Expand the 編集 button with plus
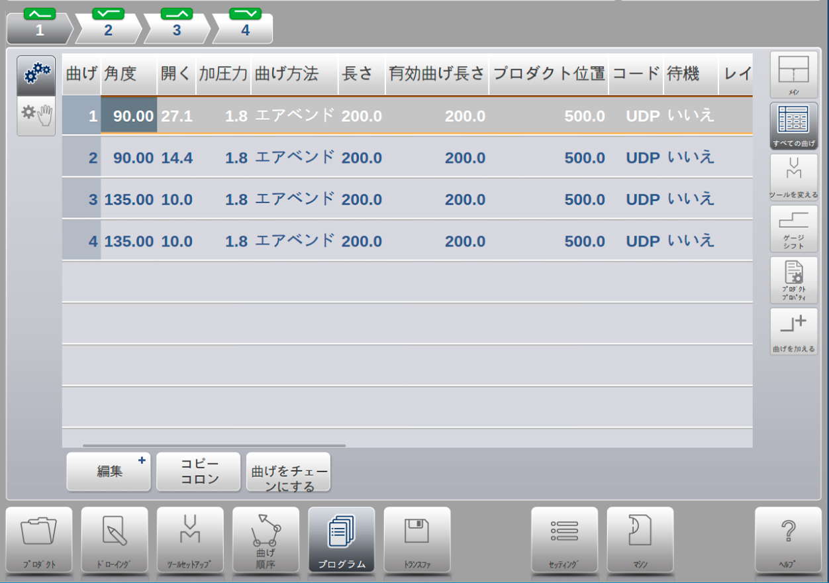The width and height of the screenshot is (829, 583). (109, 472)
